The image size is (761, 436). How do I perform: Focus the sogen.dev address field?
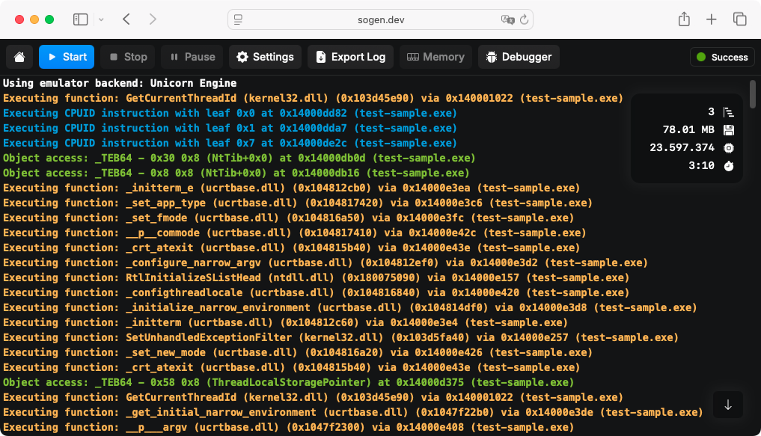point(380,19)
